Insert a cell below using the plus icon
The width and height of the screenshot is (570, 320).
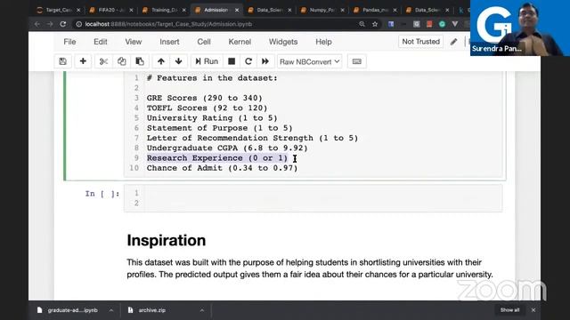tap(83, 61)
